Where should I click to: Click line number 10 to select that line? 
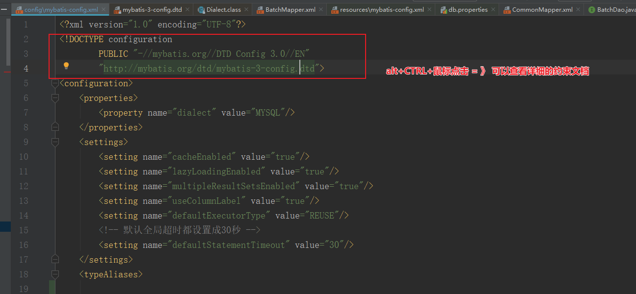click(x=23, y=156)
